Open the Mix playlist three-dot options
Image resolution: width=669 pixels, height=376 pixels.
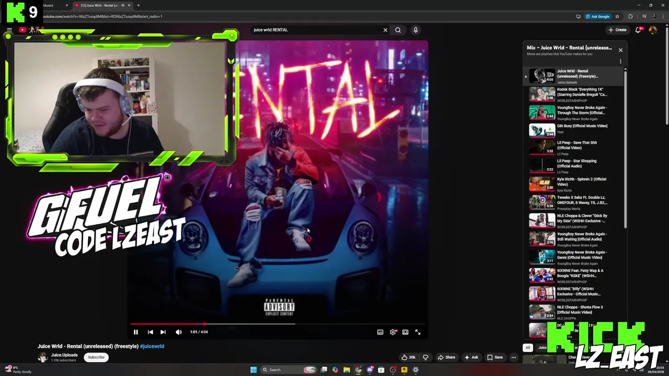[x=620, y=62]
